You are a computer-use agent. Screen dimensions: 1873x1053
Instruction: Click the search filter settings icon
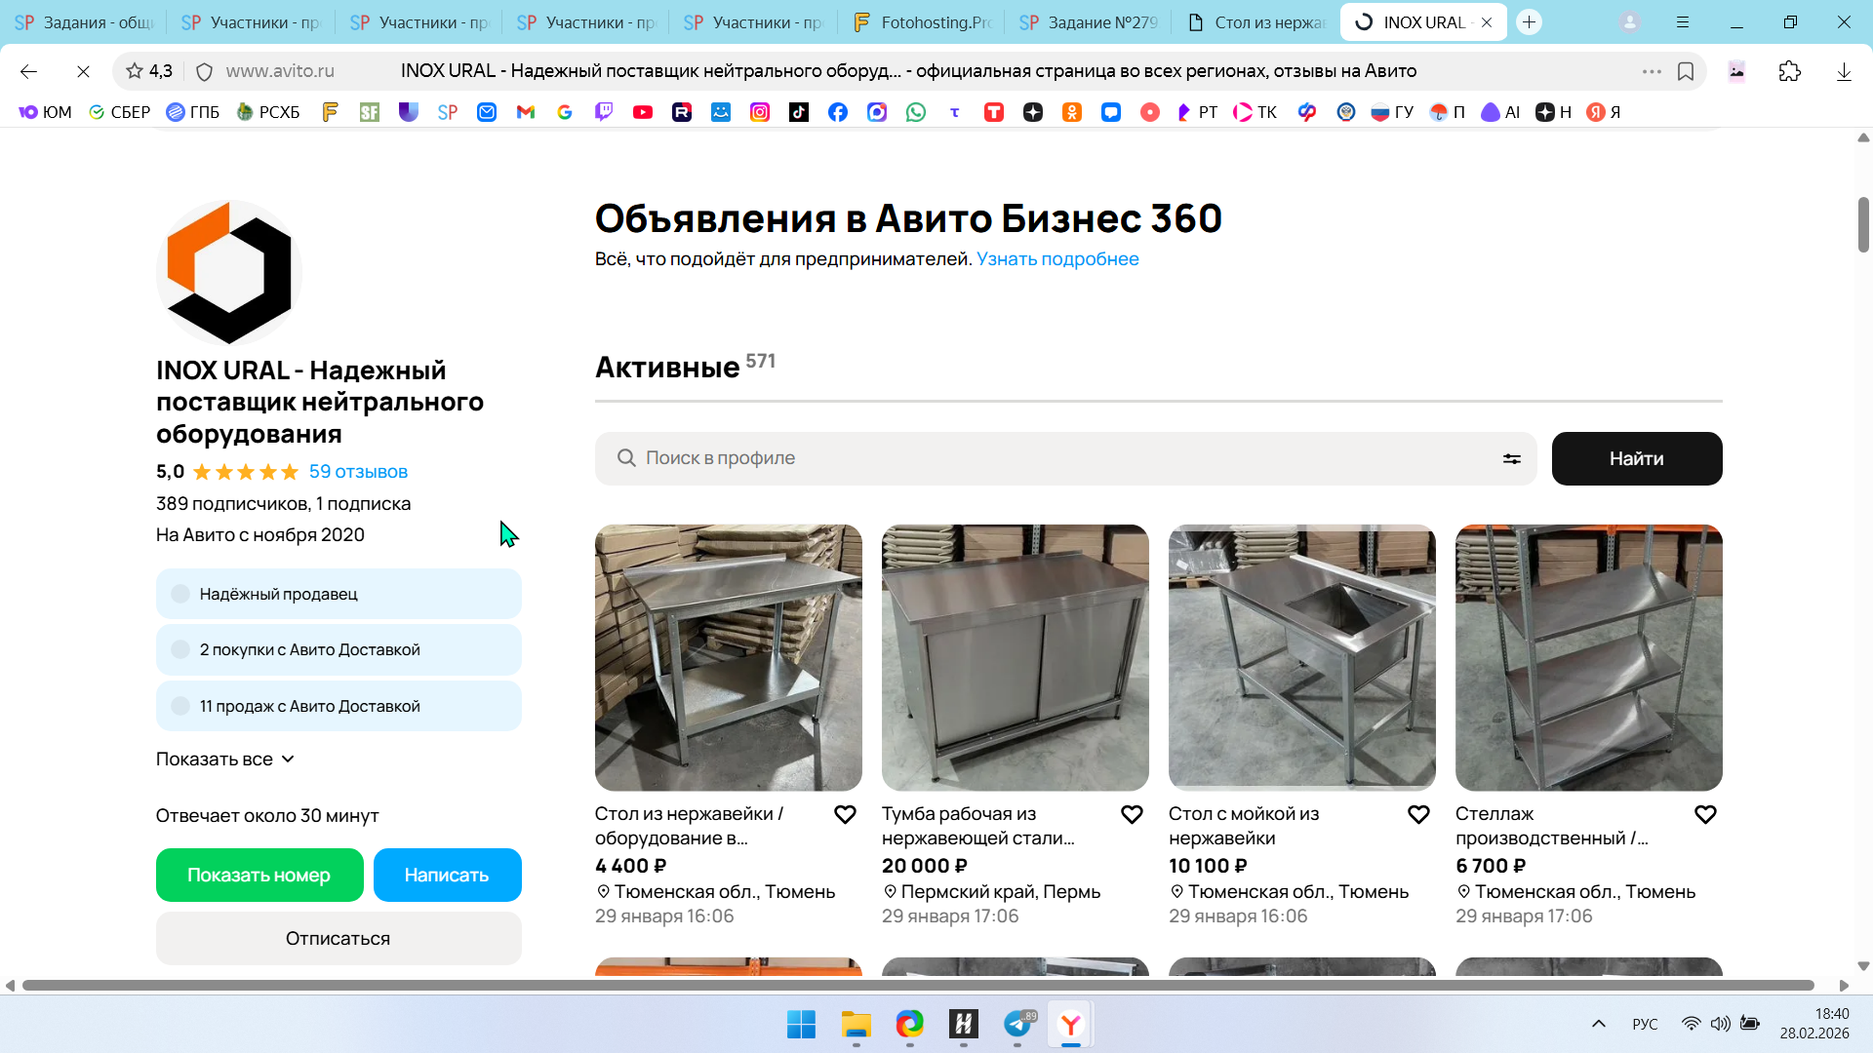(1511, 459)
